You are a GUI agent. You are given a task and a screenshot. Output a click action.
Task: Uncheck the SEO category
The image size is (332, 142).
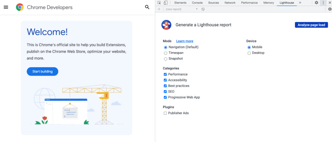coord(165,92)
